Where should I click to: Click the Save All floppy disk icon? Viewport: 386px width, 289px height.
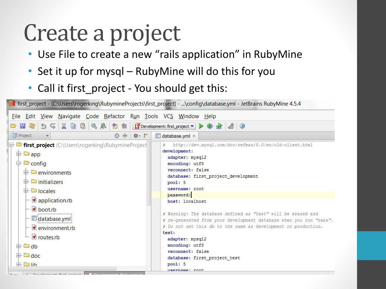click(x=23, y=126)
